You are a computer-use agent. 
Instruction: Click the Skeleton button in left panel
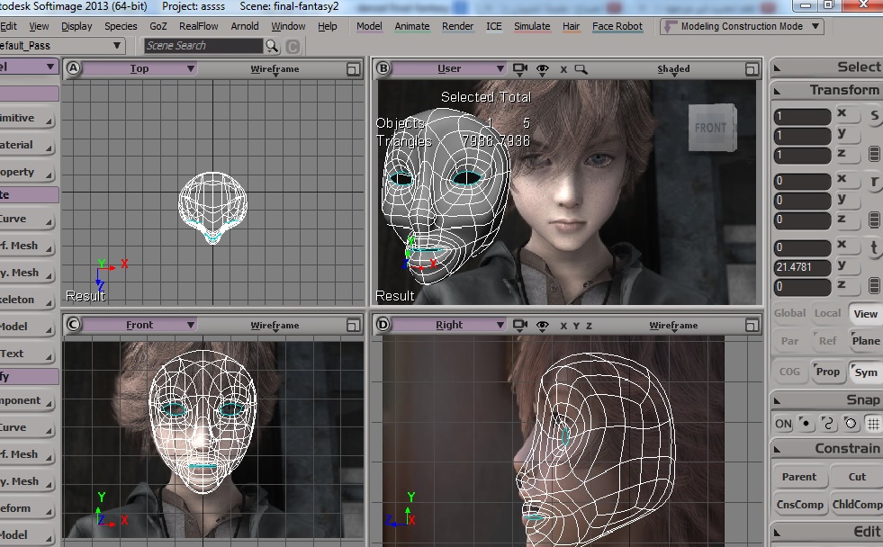coord(27,300)
